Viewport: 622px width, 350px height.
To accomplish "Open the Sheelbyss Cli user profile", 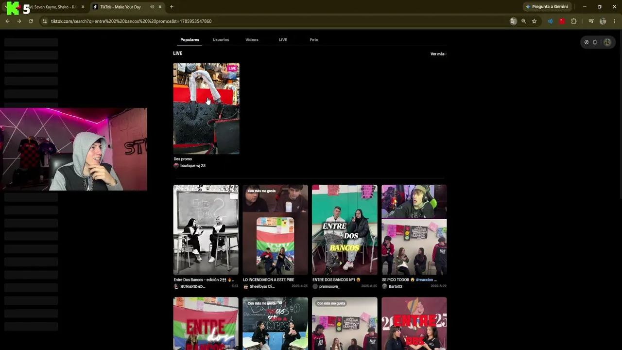I will 262,287.
